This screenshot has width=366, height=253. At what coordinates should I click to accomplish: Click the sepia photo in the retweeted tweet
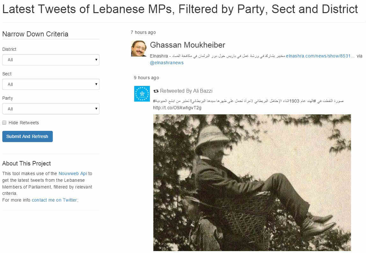coord(252,183)
